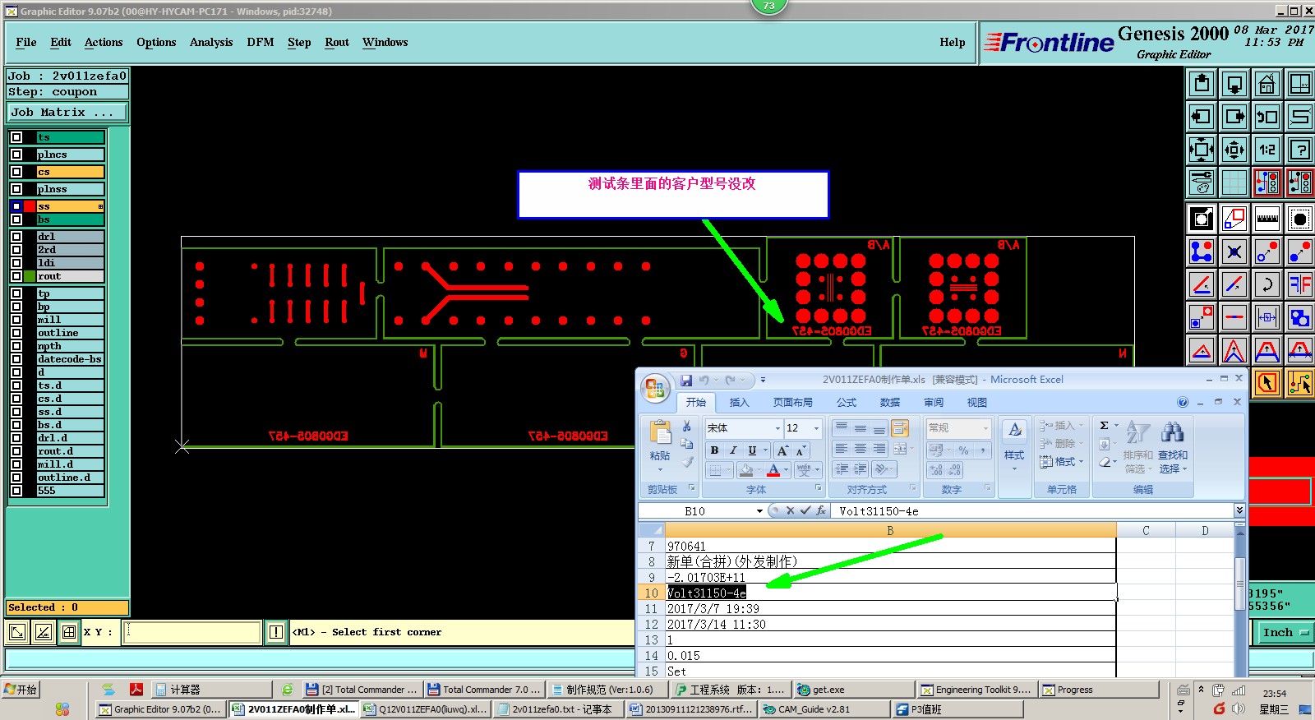
Task: Click the pan left icon
Action: 1202,117
